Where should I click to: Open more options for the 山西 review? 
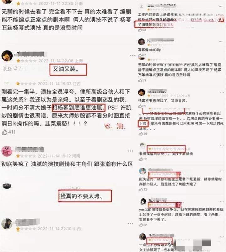130,224
